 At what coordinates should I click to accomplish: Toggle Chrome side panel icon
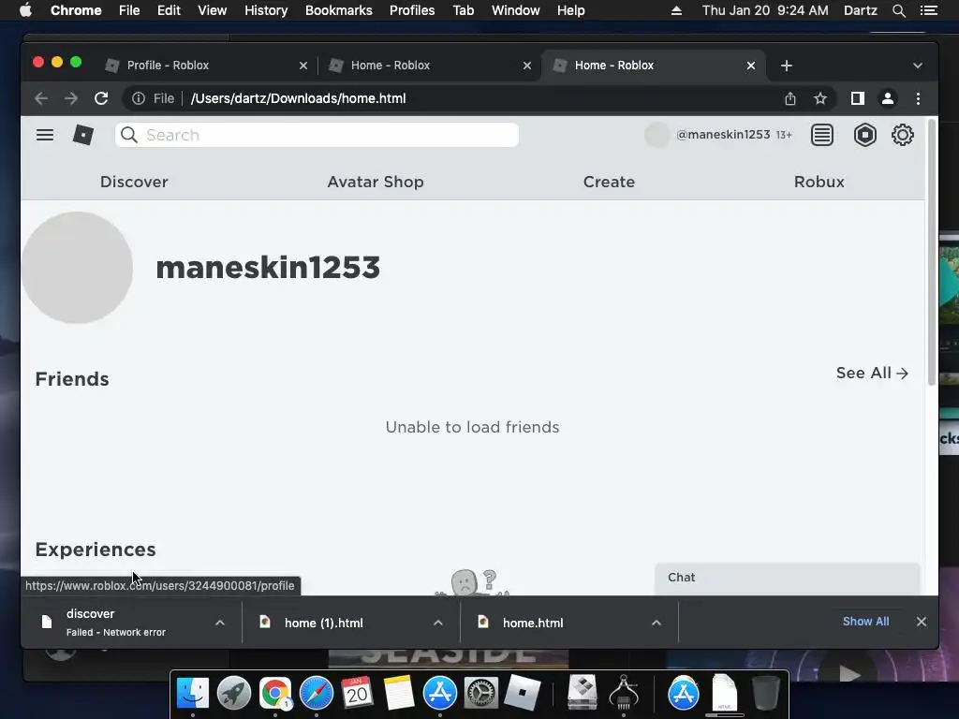click(858, 98)
